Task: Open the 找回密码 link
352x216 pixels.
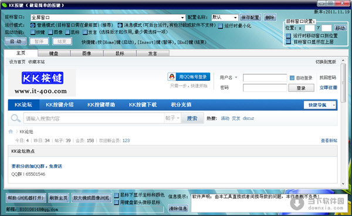Action: point(328,77)
